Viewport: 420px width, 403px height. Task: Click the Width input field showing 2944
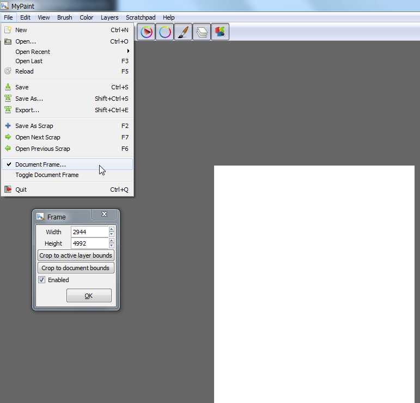pyautogui.click(x=90, y=232)
